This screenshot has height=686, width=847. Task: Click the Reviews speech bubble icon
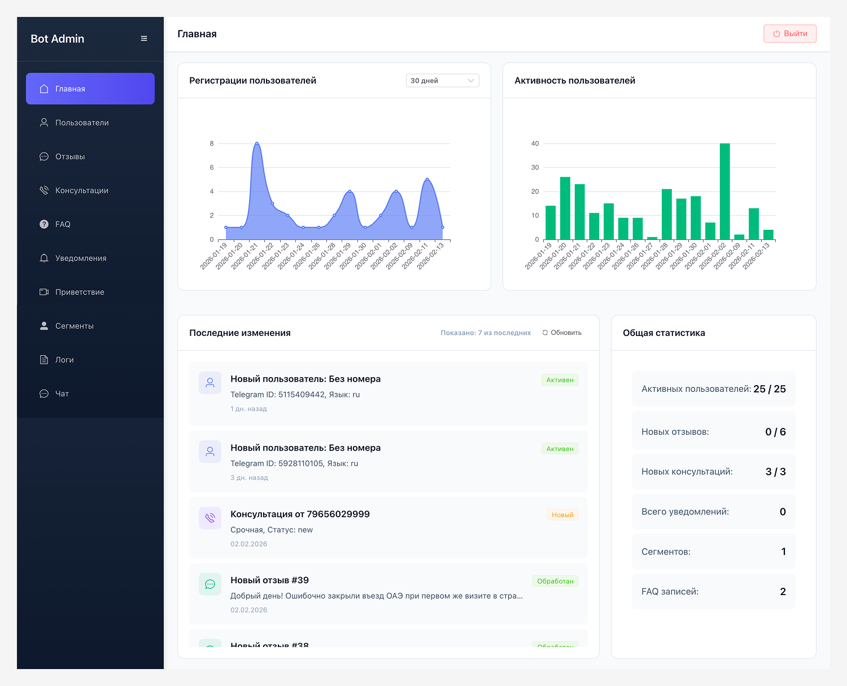[44, 156]
